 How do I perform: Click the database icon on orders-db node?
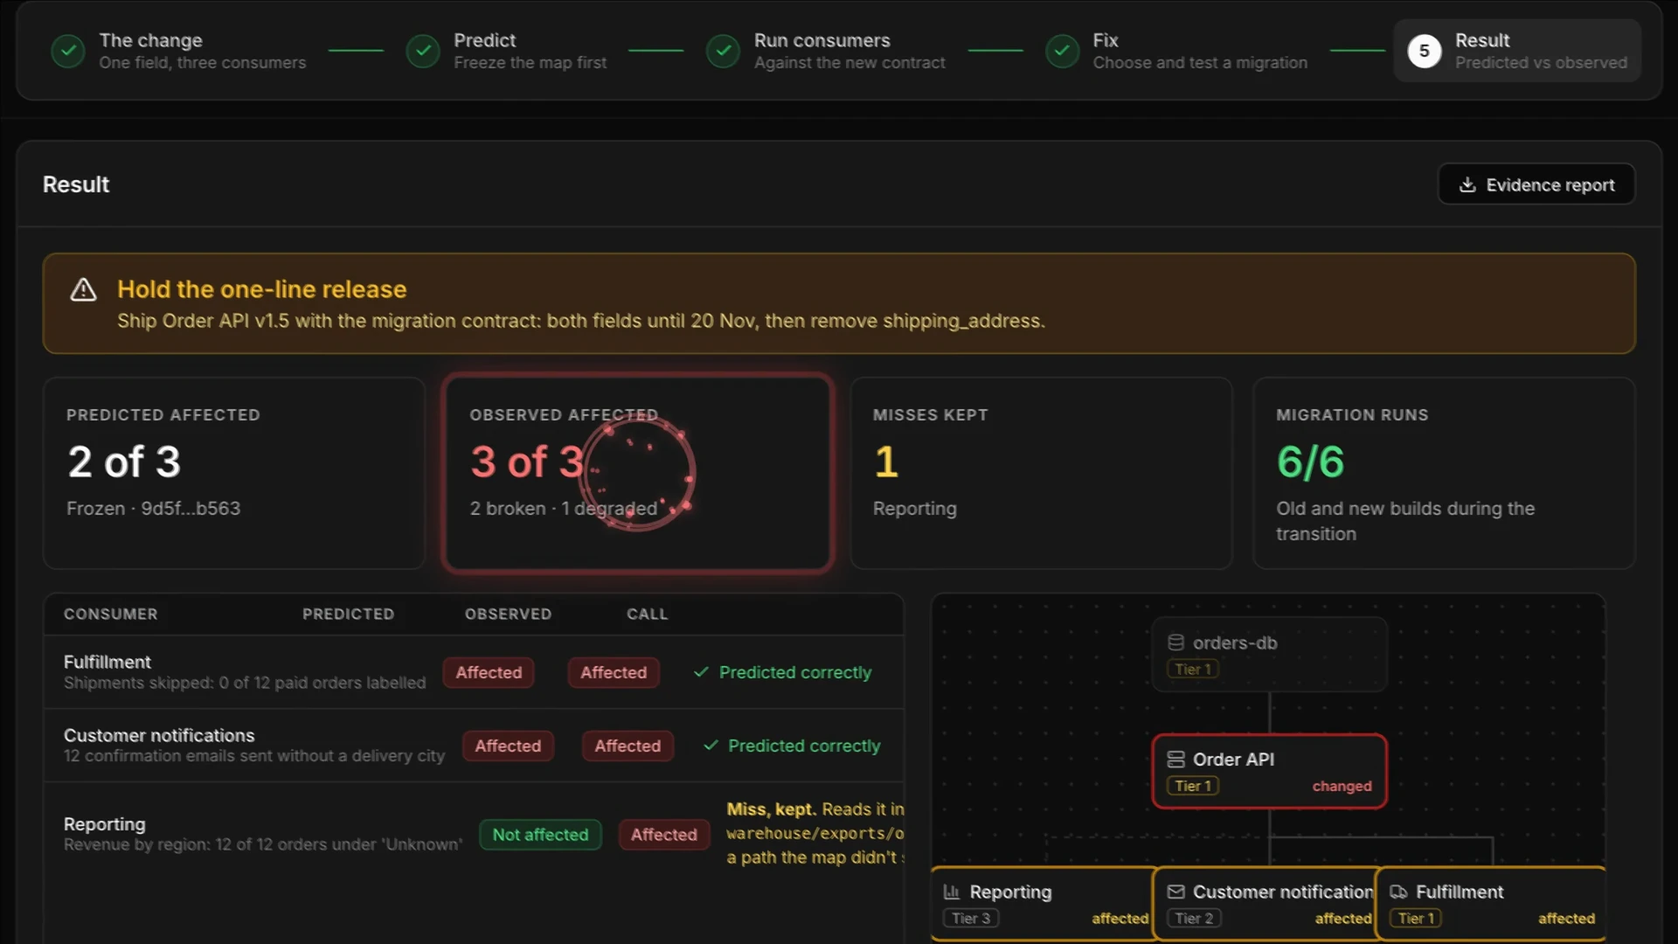[1176, 642]
